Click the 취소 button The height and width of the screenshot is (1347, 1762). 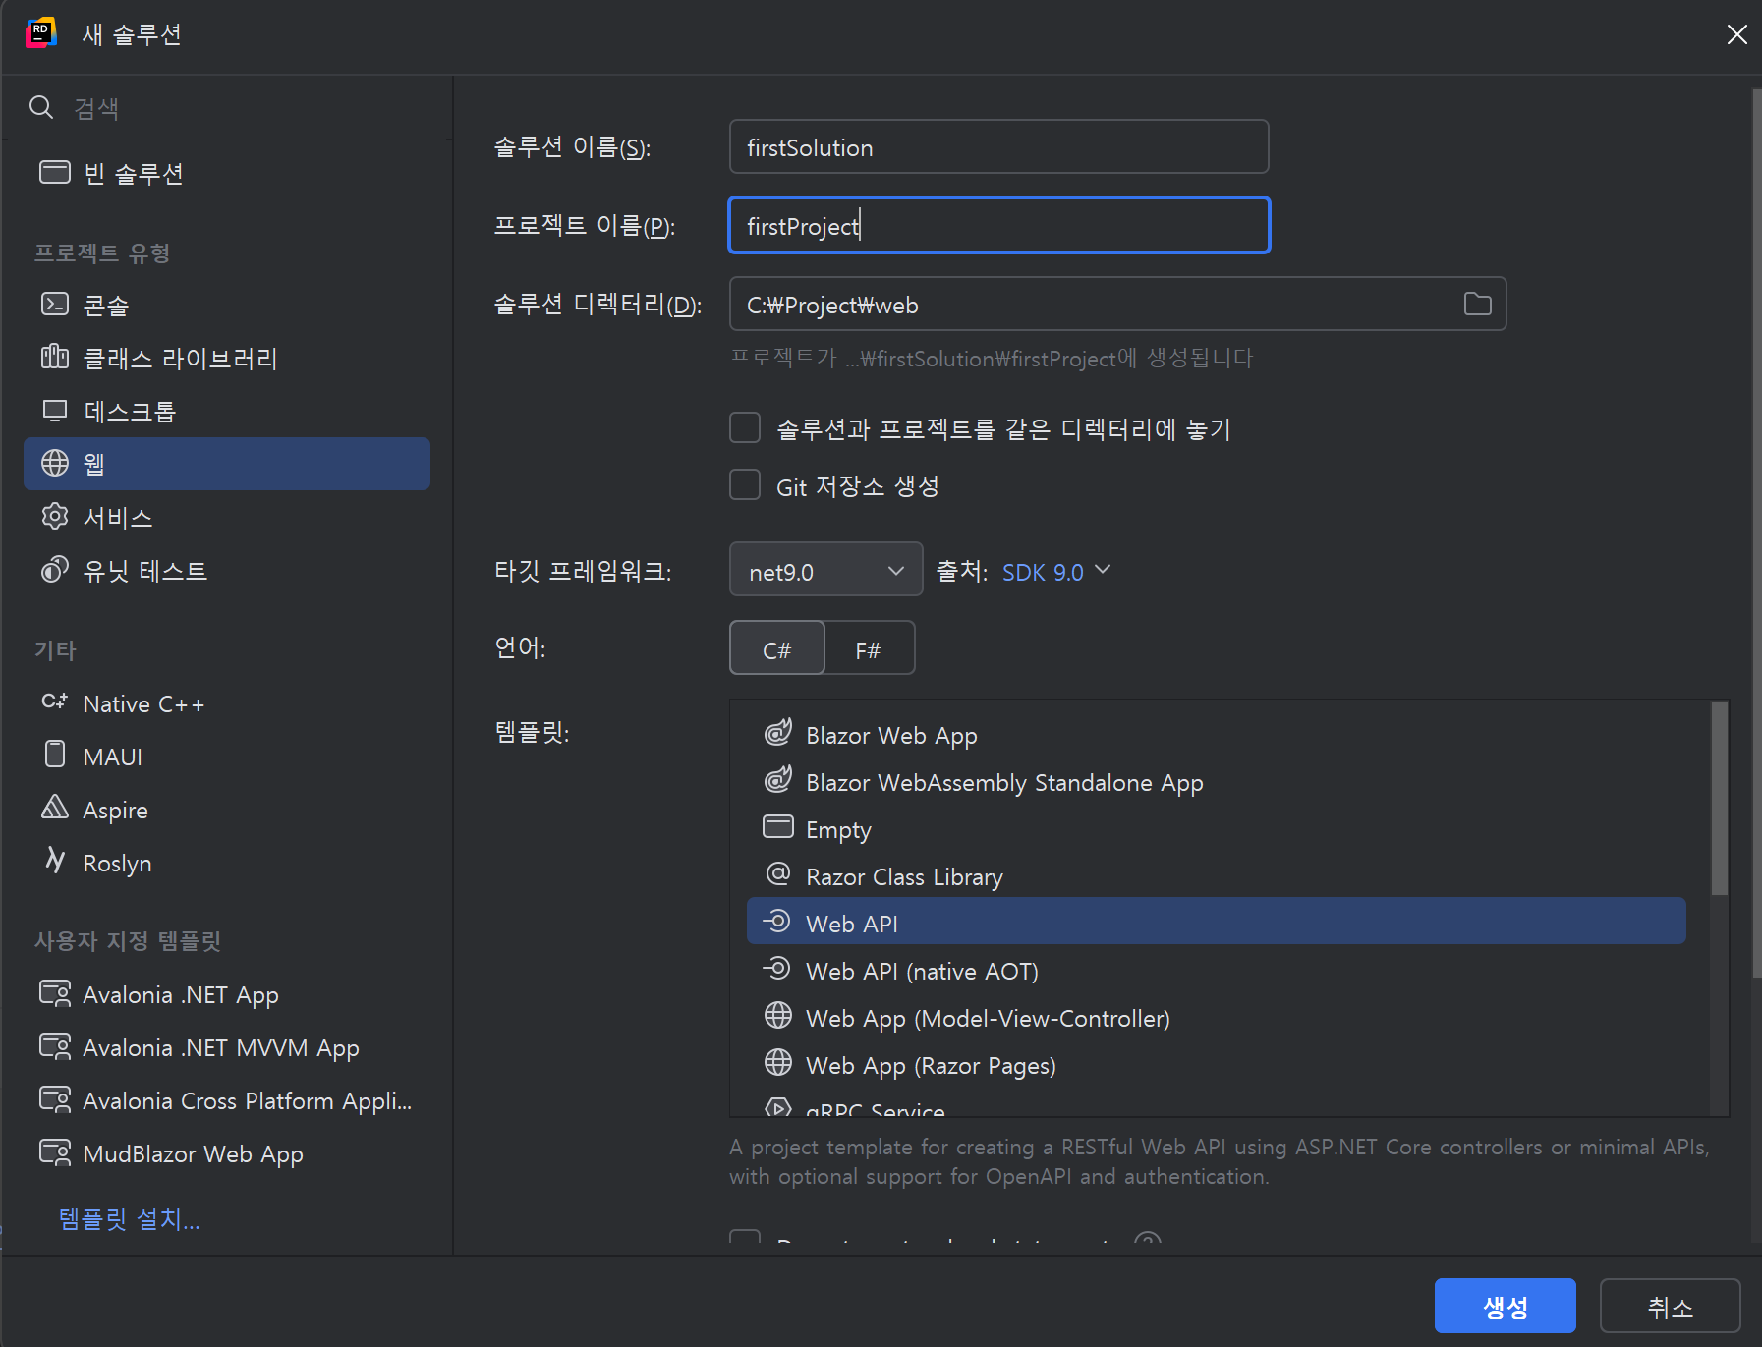click(x=1670, y=1306)
